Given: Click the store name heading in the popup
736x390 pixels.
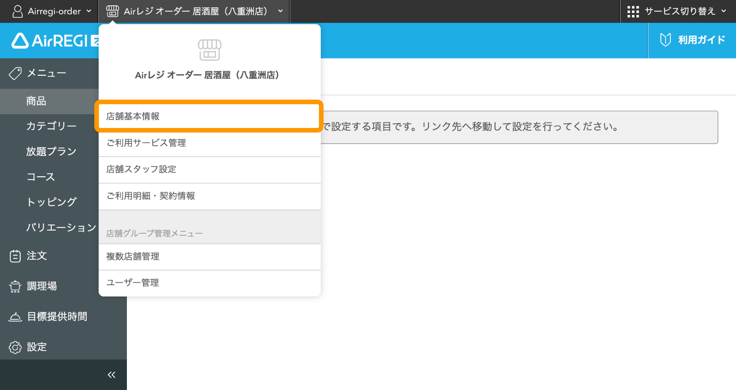Looking at the screenshot, I should 207,75.
